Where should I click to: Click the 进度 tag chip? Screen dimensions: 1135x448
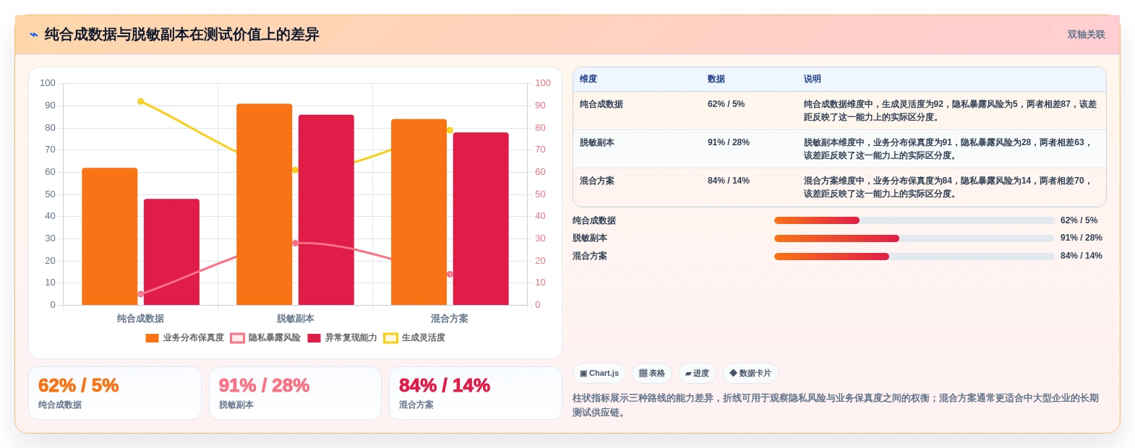[697, 373]
